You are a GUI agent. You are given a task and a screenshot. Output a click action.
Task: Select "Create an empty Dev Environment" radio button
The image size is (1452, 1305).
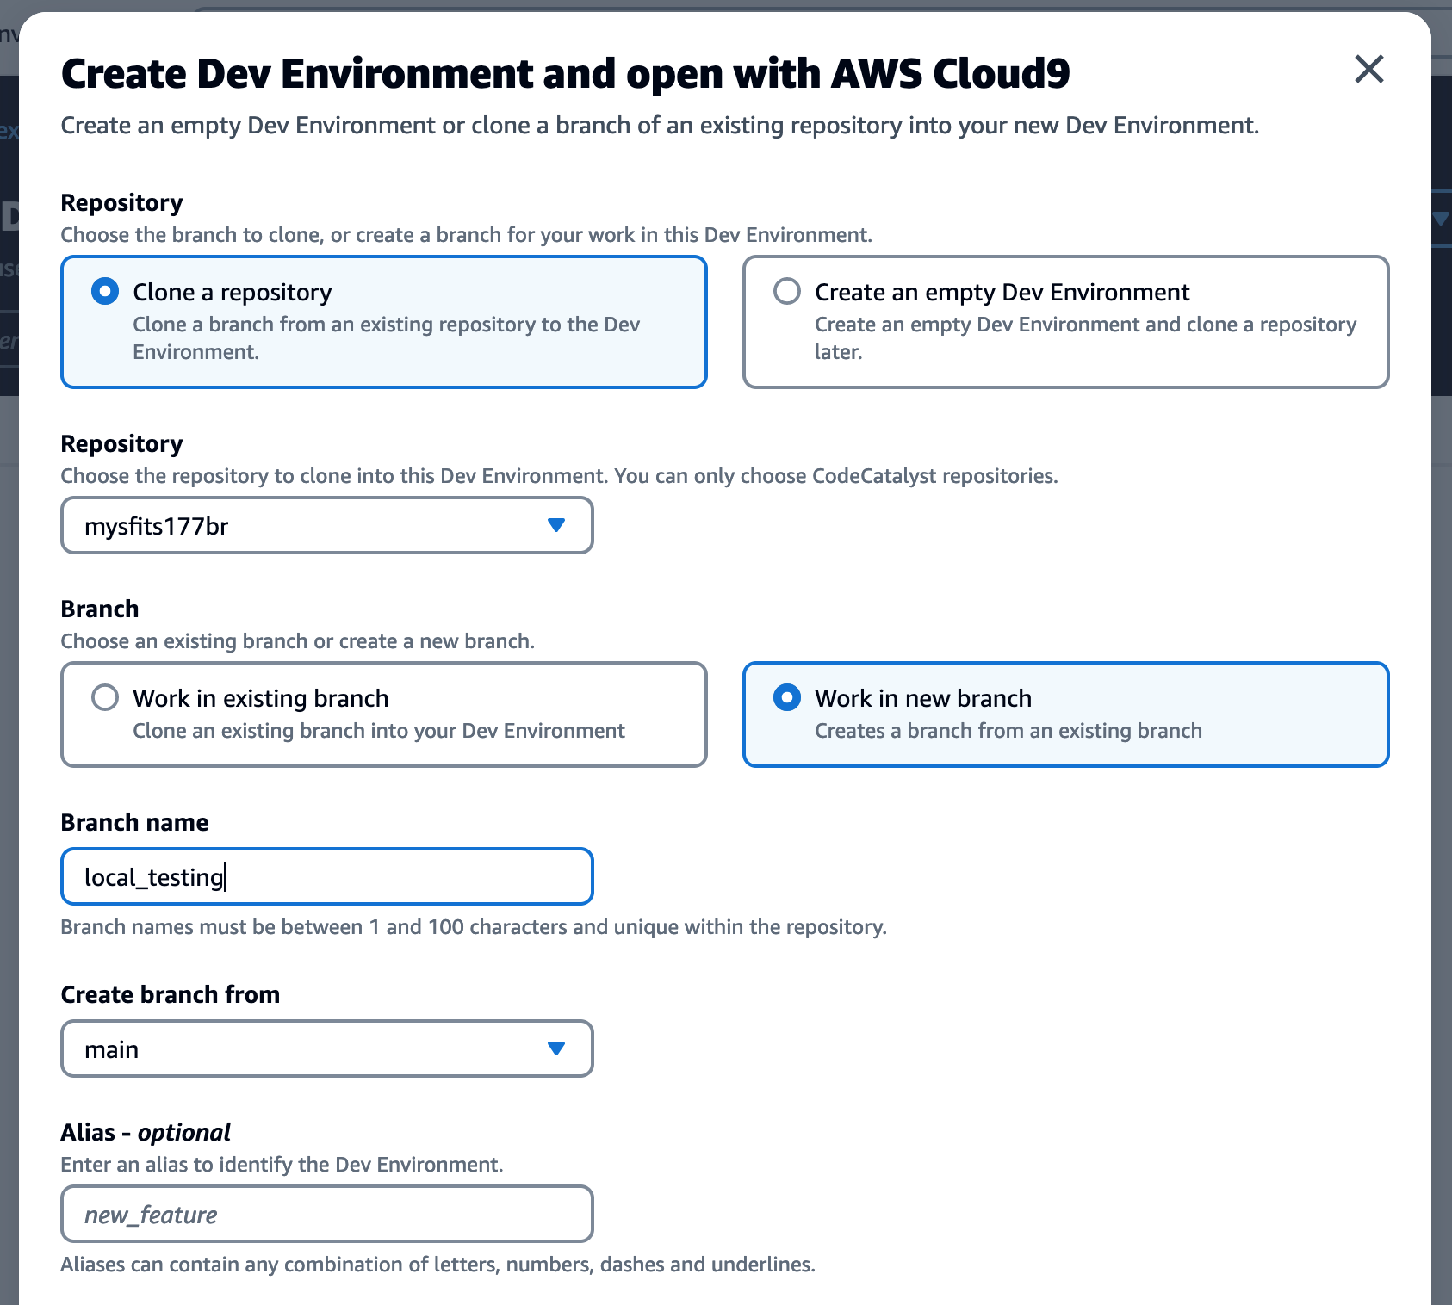coord(786,292)
